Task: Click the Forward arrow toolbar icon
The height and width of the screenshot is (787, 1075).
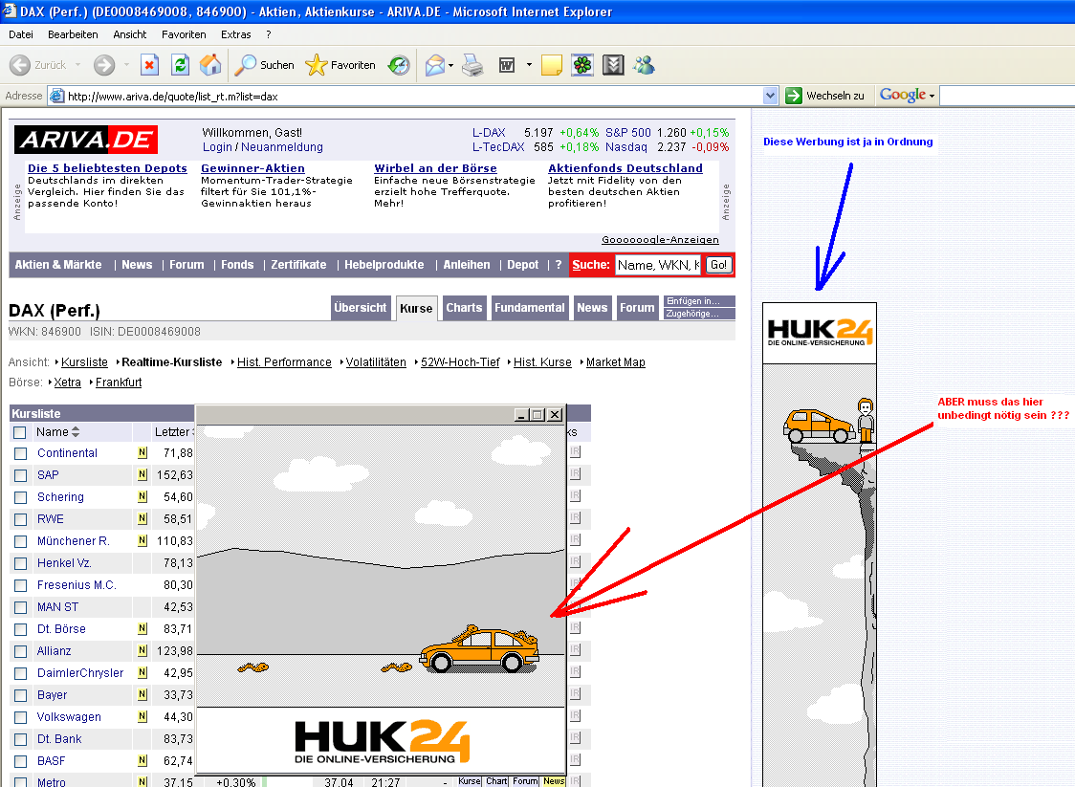Action: 104,65
